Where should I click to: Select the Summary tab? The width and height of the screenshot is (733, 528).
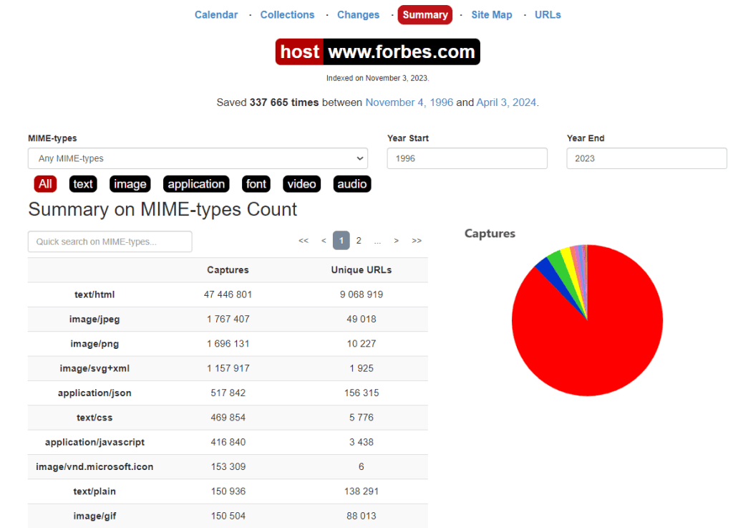(425, 15)
